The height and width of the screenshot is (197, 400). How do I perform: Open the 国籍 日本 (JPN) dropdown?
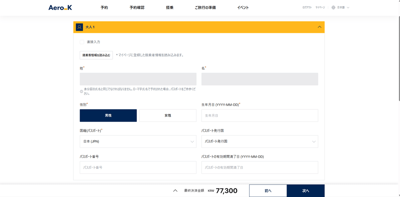[x=138, y=141]
